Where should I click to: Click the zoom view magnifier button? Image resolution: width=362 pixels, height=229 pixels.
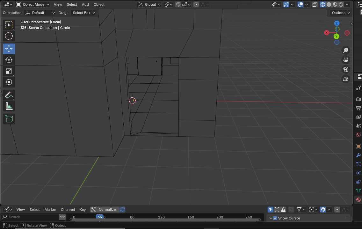346,50
